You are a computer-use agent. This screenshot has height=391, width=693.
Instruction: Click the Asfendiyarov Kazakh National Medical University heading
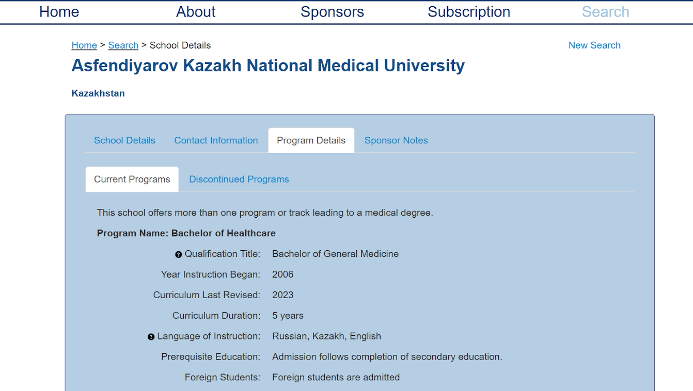[268, 66]
